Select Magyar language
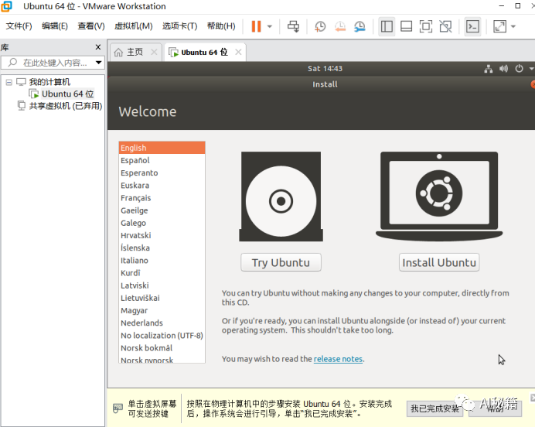This screenshot has width=535, height=427. (162, 311)
